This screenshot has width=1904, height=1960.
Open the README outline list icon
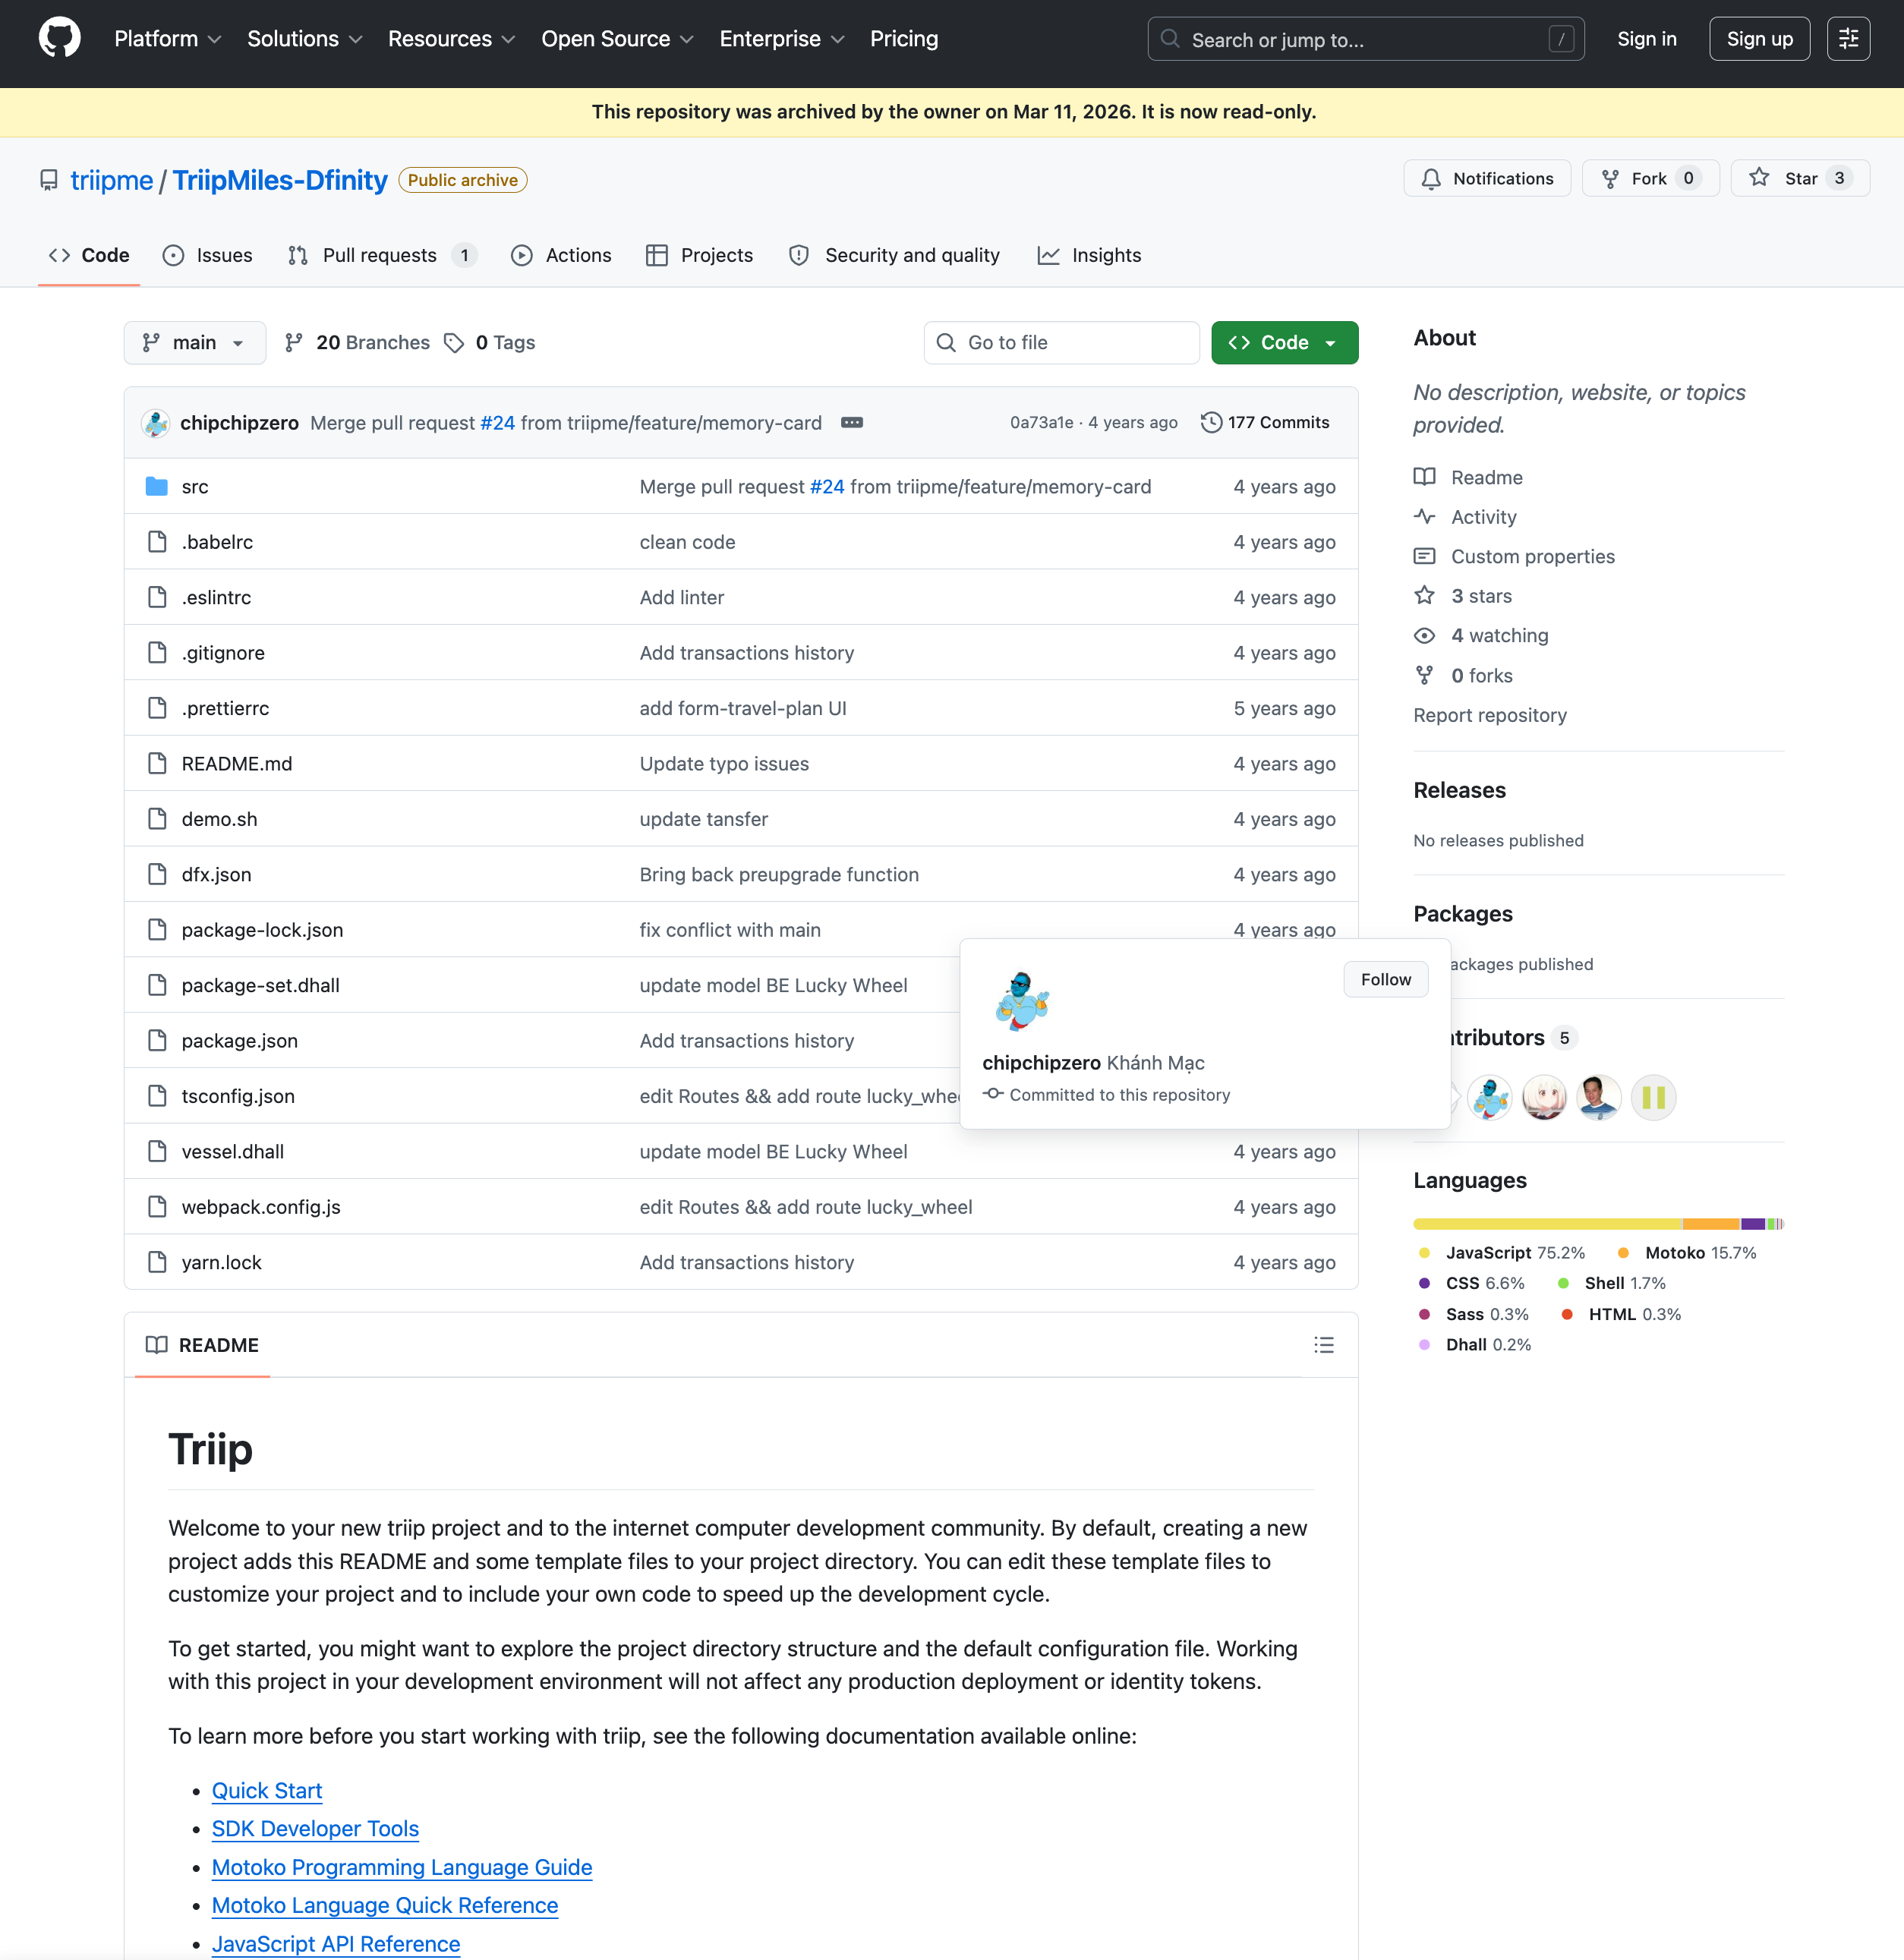point(1323,1345)
